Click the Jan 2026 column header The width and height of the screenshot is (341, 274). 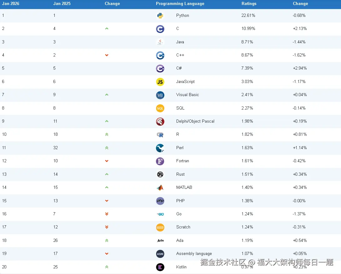pos(10,4)
